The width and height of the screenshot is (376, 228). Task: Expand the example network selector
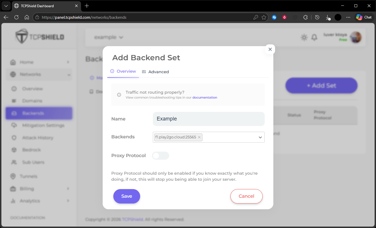pos(109,37)
